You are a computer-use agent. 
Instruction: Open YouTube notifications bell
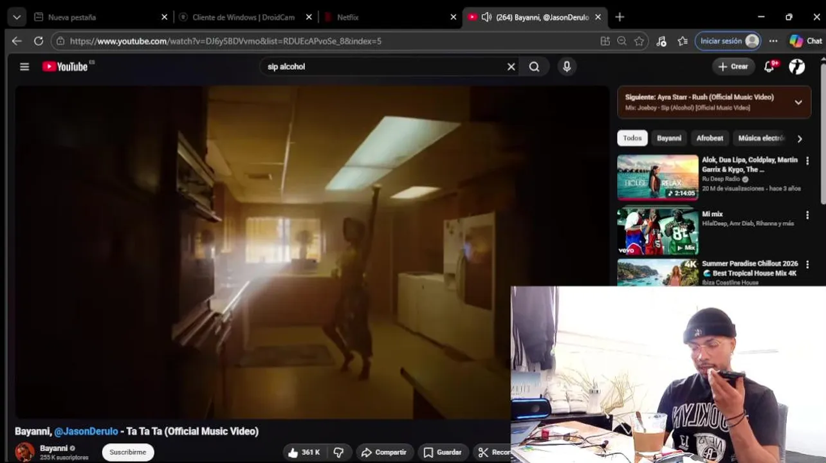[769, 66]
